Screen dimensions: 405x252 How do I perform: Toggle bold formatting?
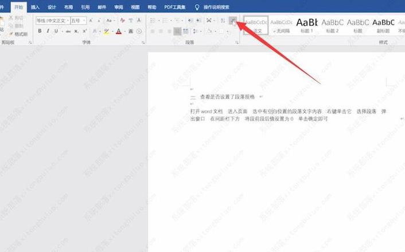click(40, 31)
